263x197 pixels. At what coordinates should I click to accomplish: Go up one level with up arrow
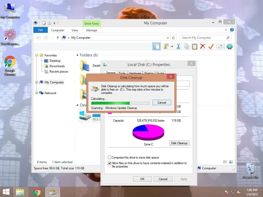coord(58,38)
